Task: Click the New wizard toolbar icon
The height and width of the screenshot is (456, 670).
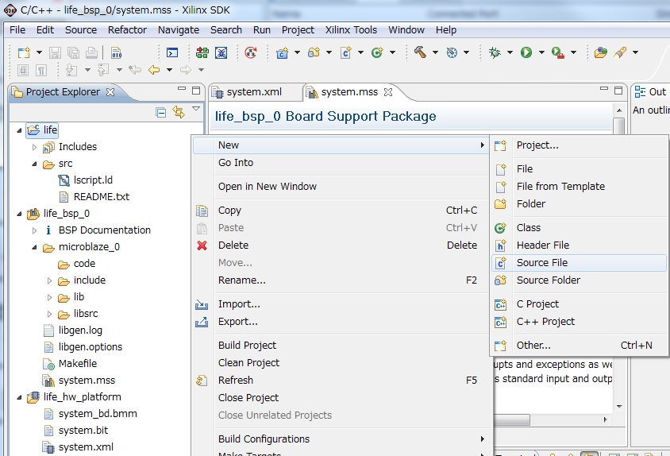Action: 24,52
